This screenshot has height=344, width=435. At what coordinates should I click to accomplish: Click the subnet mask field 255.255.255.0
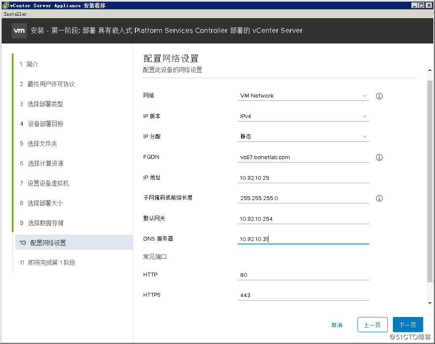point(303,198)
